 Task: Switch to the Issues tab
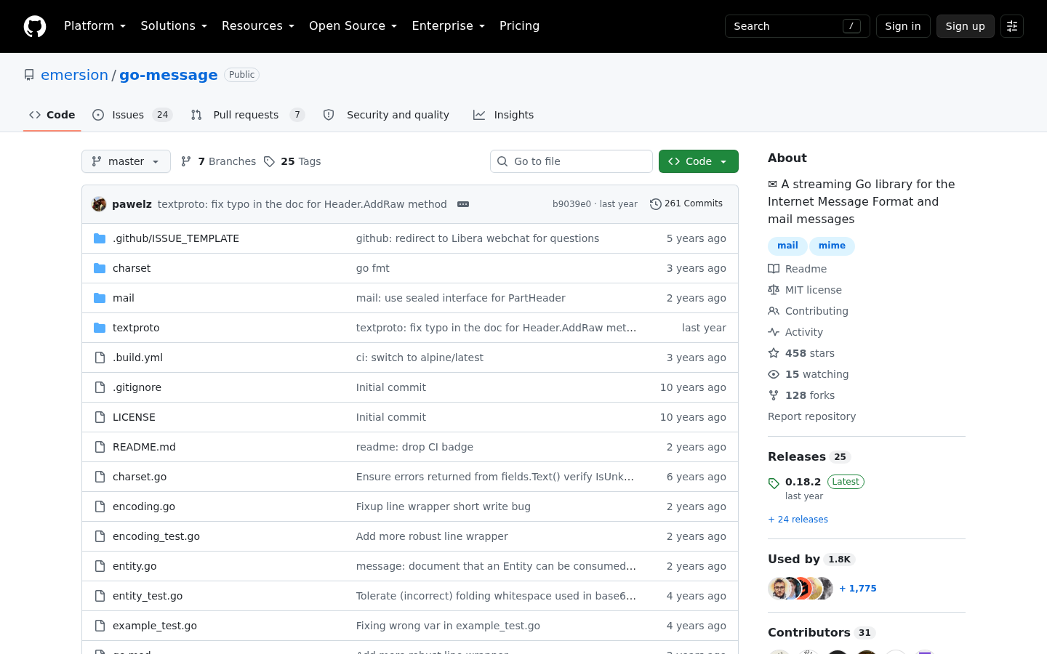[x=132, y=115]
